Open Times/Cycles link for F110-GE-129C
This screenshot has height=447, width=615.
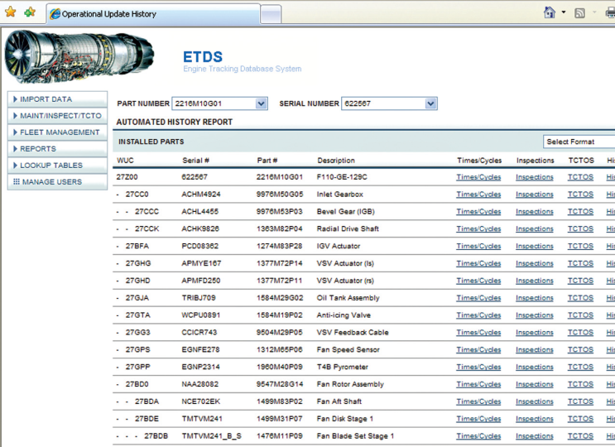click(x=478, y=177)
